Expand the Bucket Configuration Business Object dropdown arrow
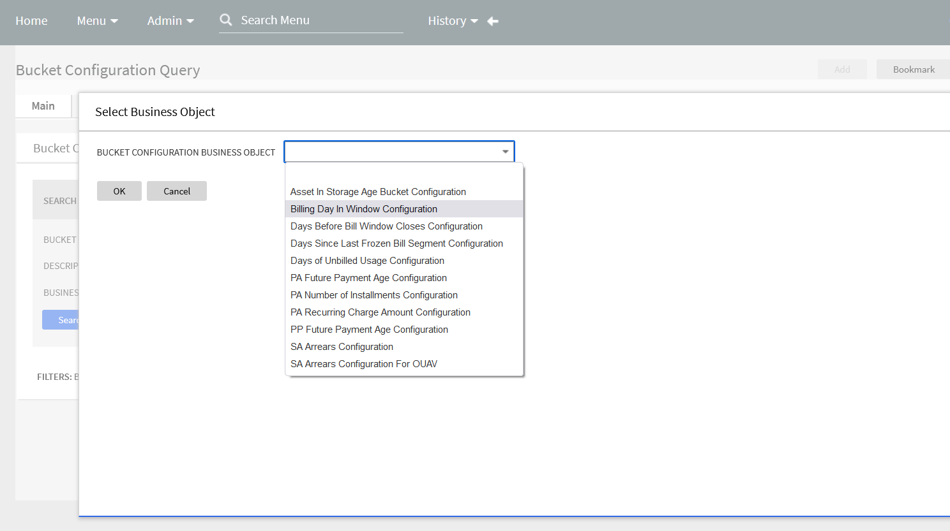This screenshot has width=950, height=531. point(505,151)
